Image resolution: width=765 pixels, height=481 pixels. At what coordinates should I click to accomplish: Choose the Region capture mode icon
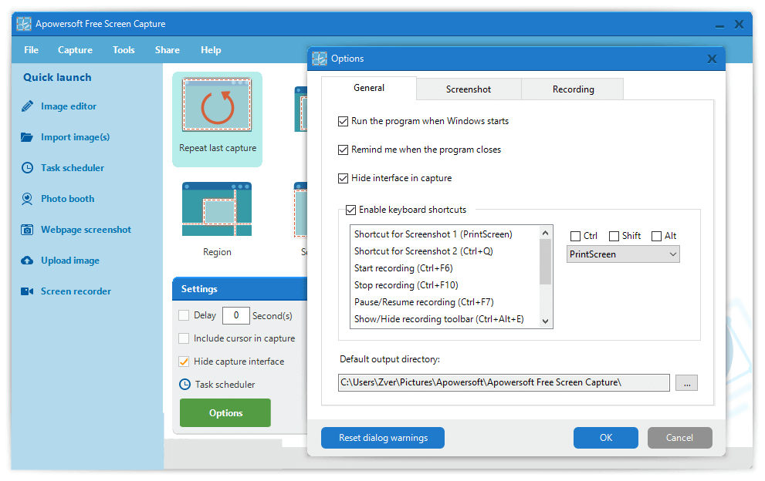coord(217,209)
